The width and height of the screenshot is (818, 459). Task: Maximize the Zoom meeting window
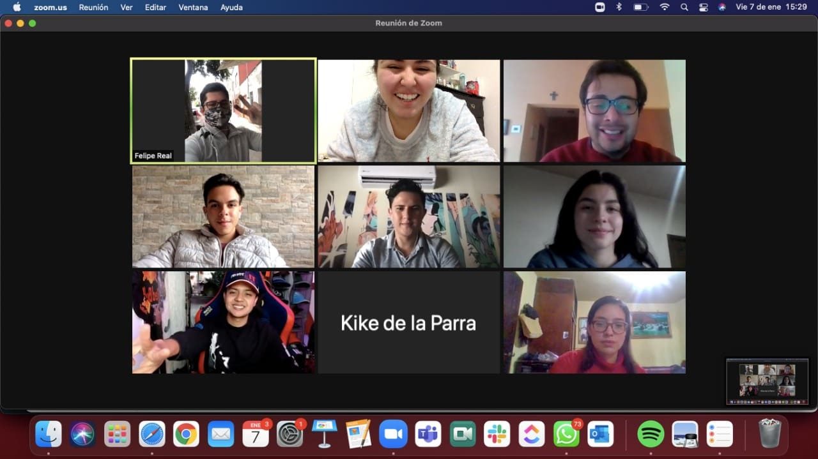[33, 23]
